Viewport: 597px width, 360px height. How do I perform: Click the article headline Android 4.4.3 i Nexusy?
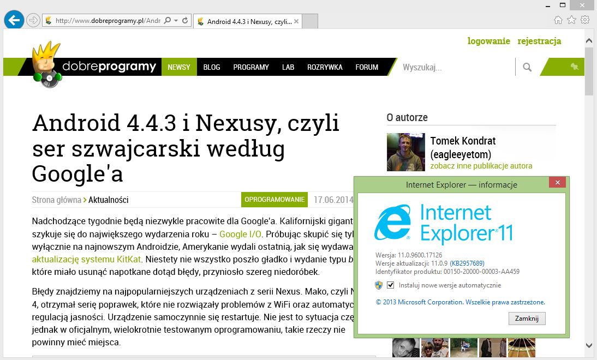pos(186,148)
